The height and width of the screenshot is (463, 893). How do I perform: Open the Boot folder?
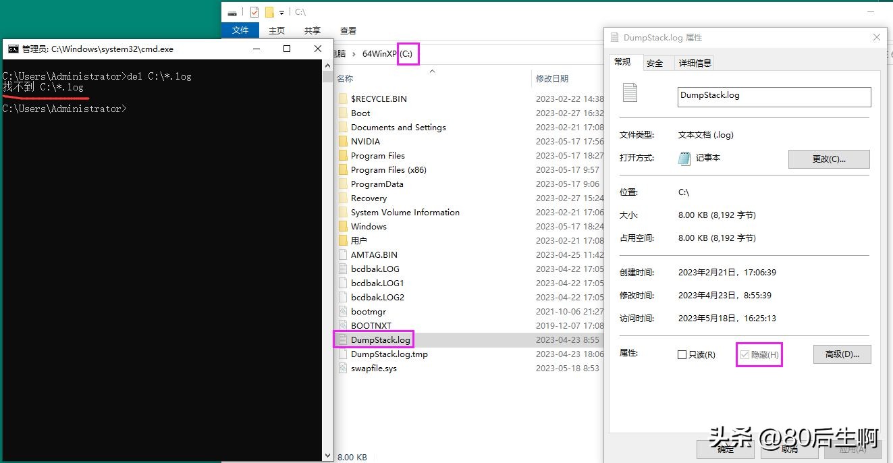tap(360, 113)
